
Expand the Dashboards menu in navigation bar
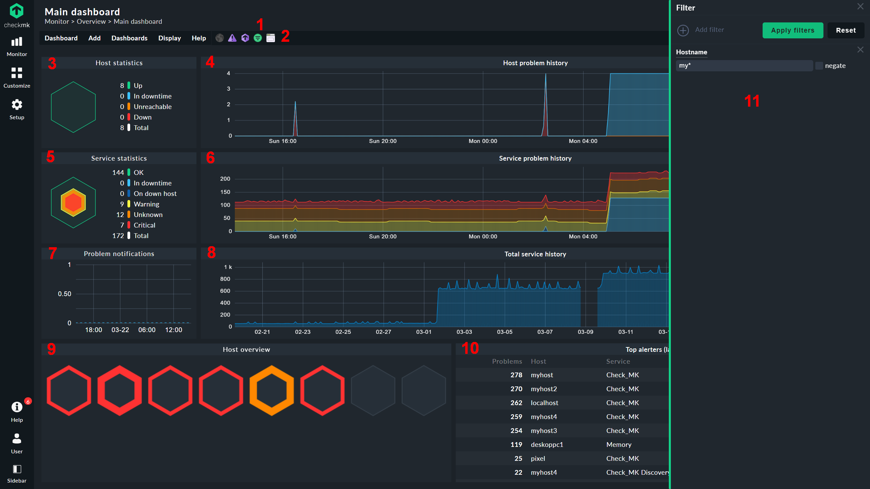click(x=129, y=38)
